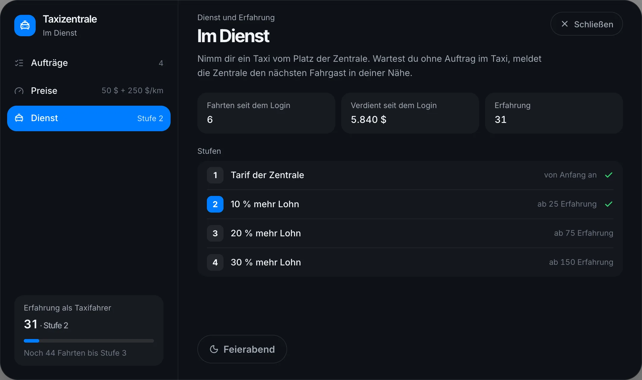
Task: Click the blue level 2 number badge
Action: 215,204
